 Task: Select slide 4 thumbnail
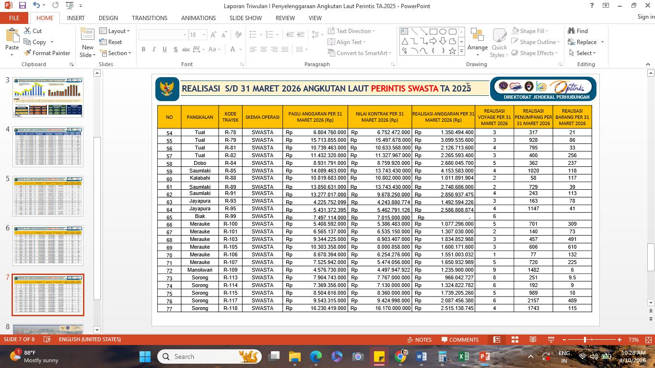[x=48, y=147]
